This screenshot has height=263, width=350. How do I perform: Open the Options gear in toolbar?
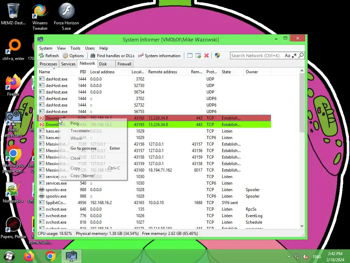73,56
